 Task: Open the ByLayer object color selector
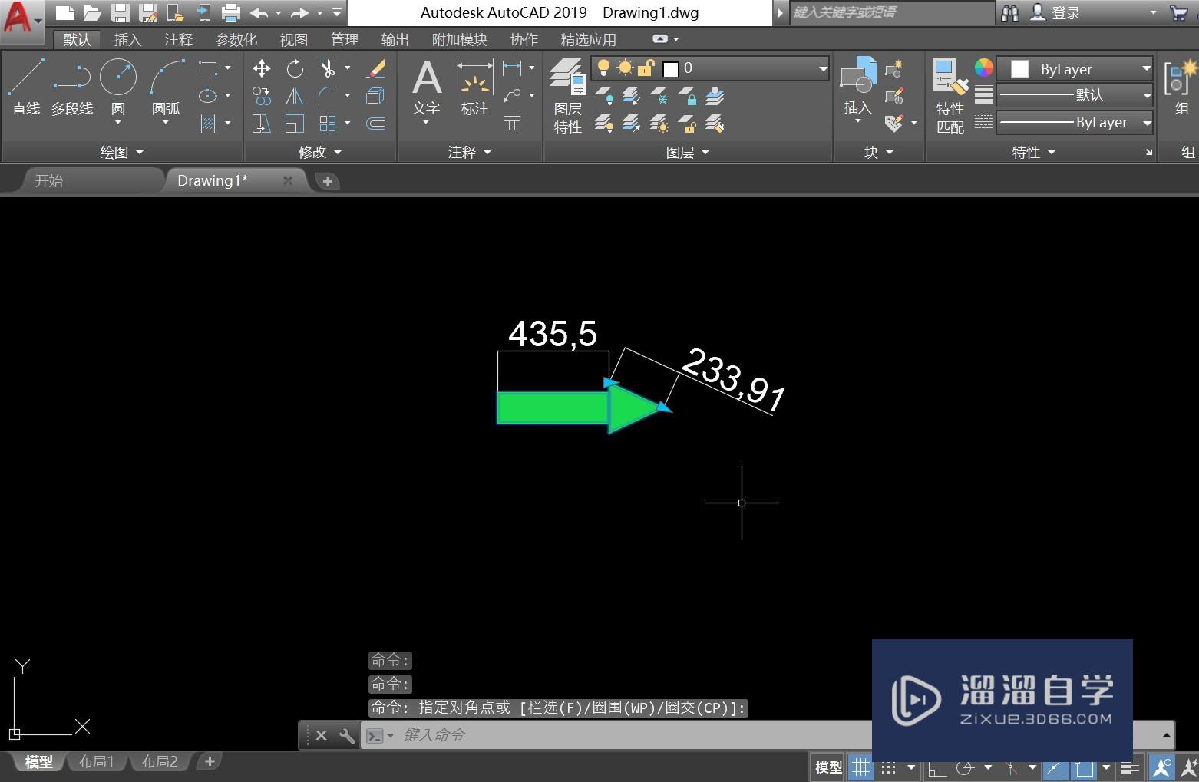point(1075,69)
